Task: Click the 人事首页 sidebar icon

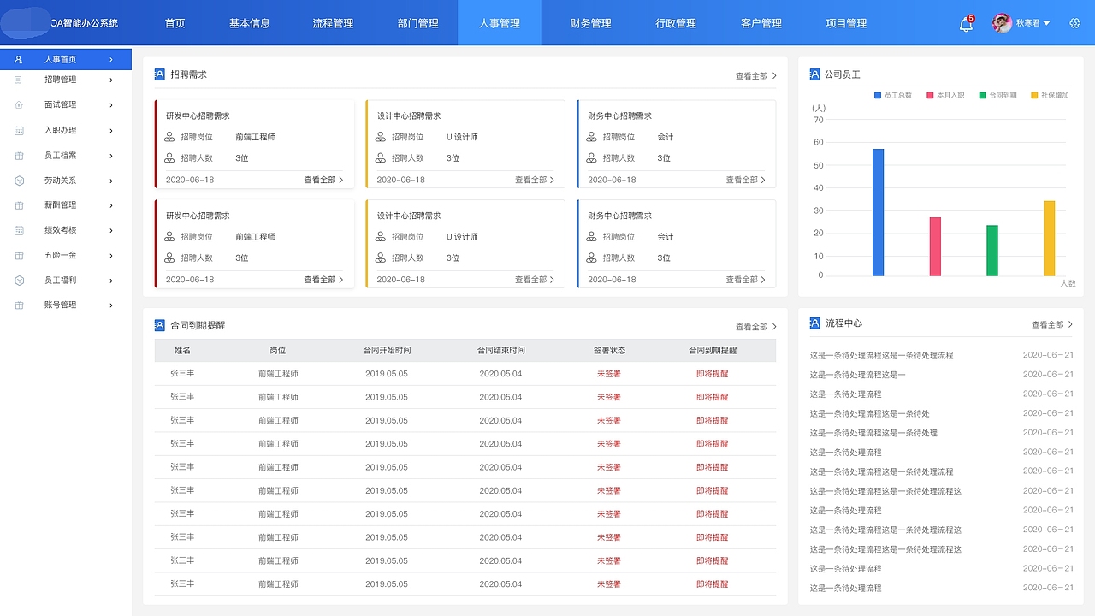Action: 19,60
